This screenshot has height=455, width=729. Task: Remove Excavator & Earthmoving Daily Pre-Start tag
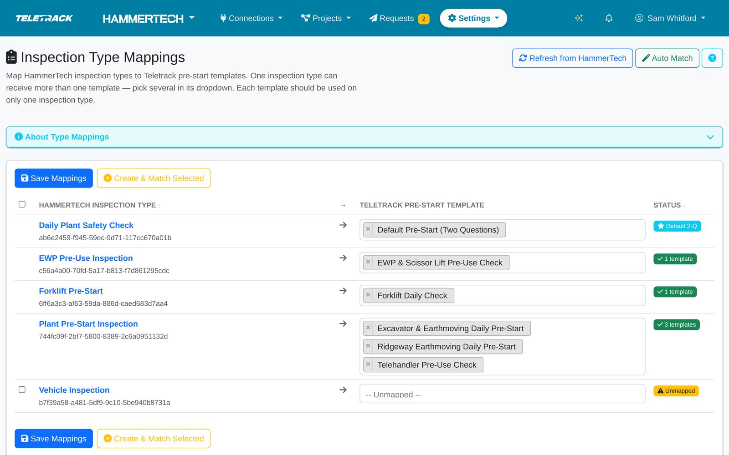pyautogui.click(x=368, y=328)
